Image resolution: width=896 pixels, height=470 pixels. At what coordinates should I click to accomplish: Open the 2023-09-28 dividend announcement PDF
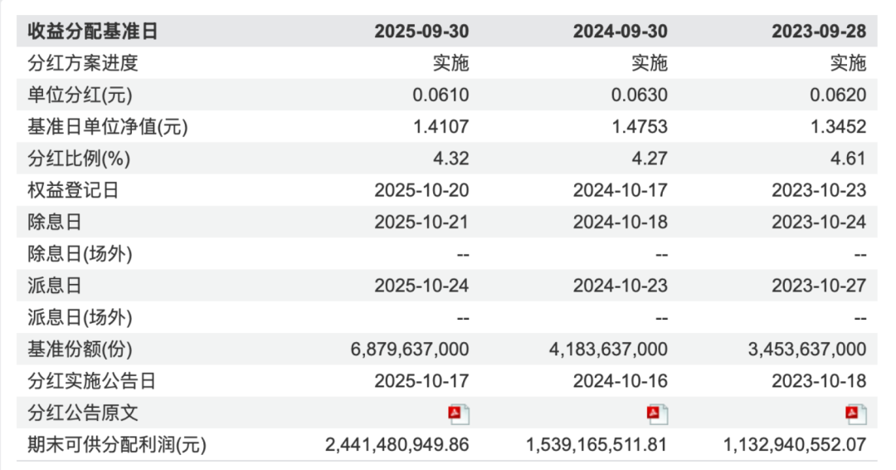coord(856,414)
